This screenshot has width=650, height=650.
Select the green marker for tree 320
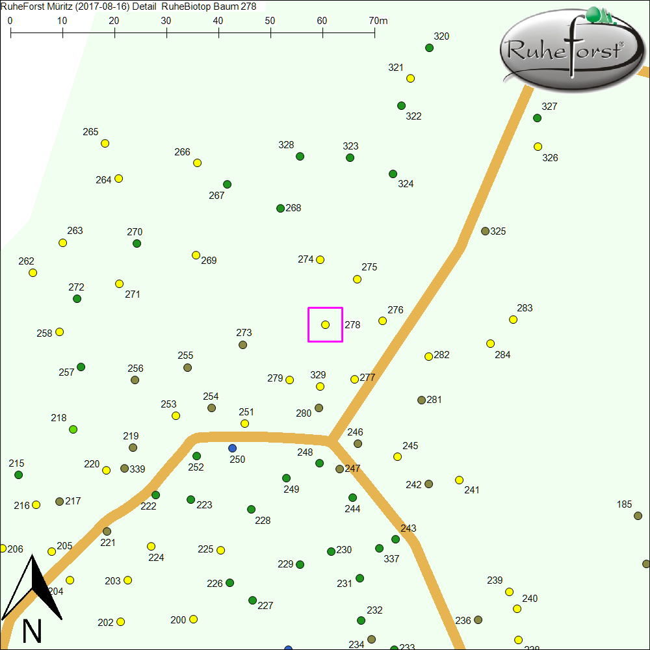429,48
